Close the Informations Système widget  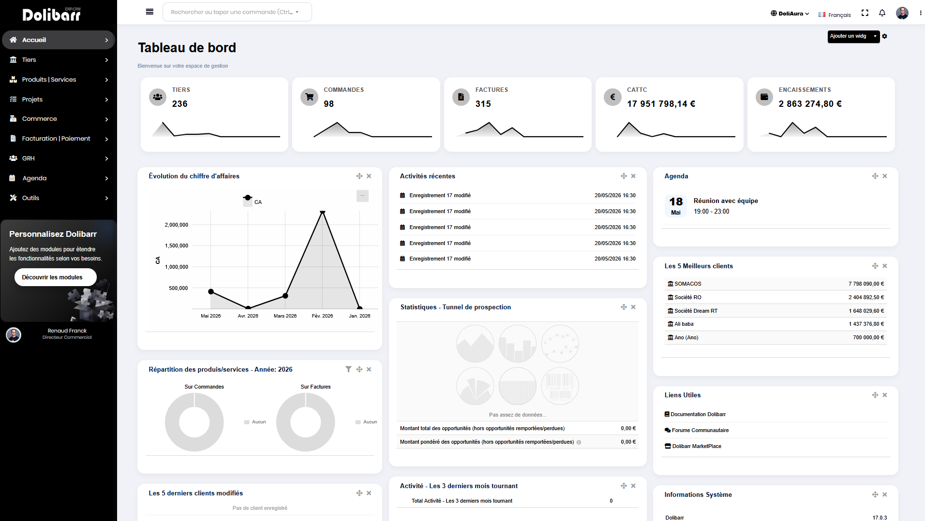(x=885, y=495)
